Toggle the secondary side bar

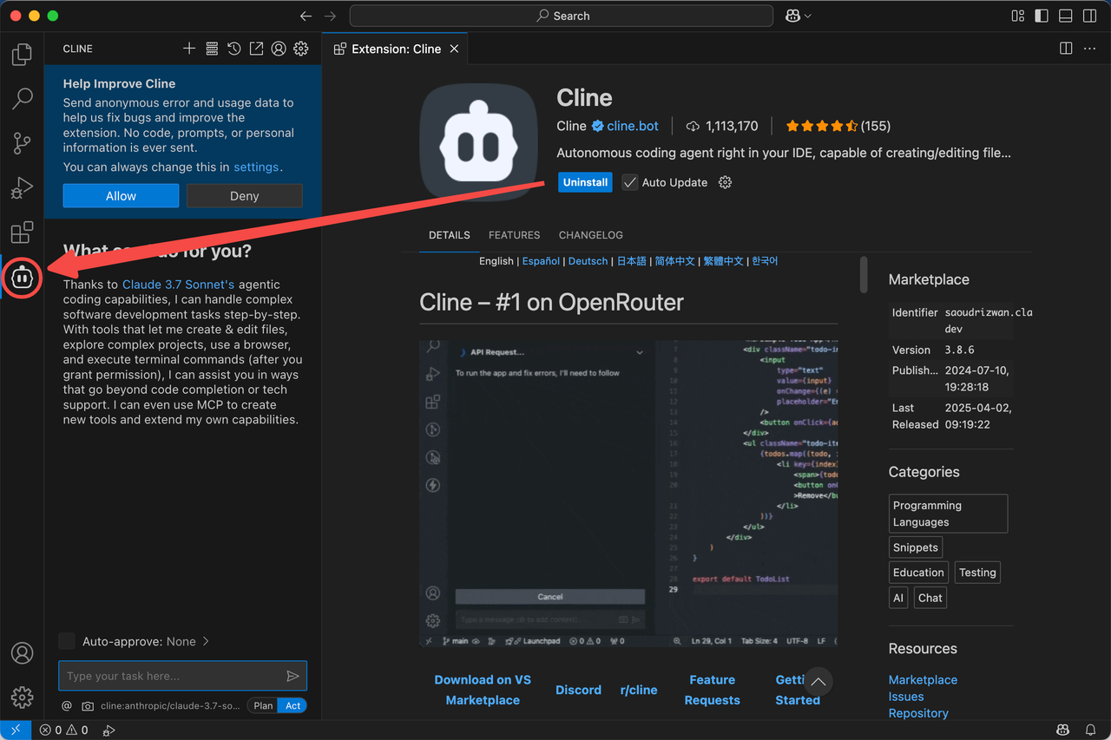[x=1088, y=16]
